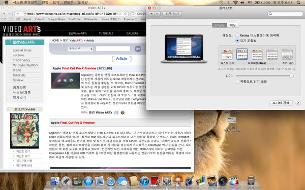Select 크기 조절됨 radio button
The width and height of the screenshot is (305, 190).
(237, 41)
